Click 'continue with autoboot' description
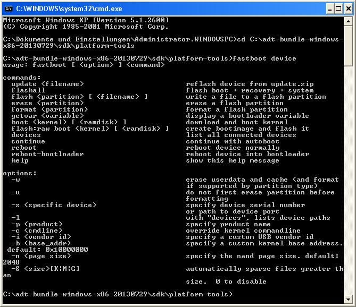The image size is (356, 307). click(233, 141)
